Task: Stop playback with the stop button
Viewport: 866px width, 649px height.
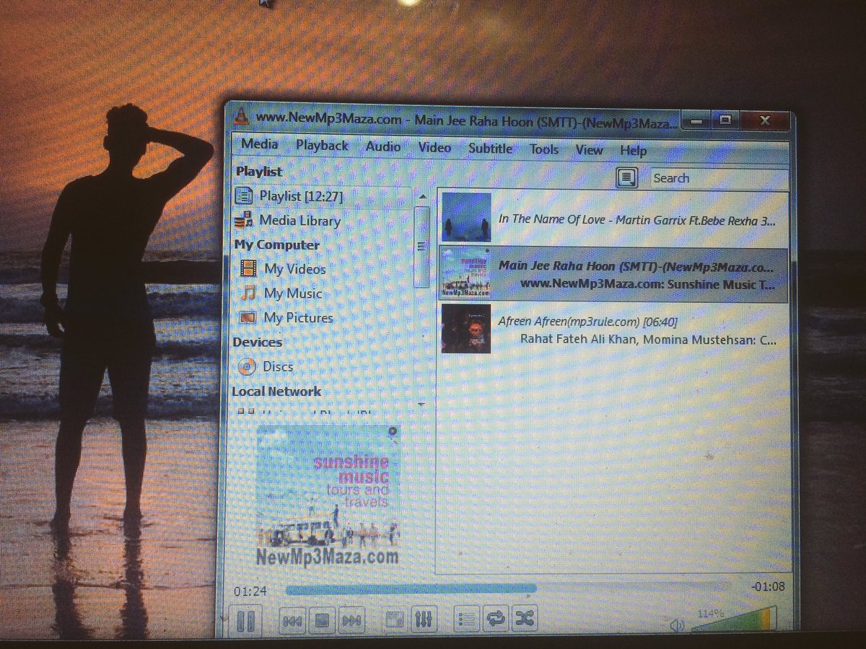Action: point(323,620)
